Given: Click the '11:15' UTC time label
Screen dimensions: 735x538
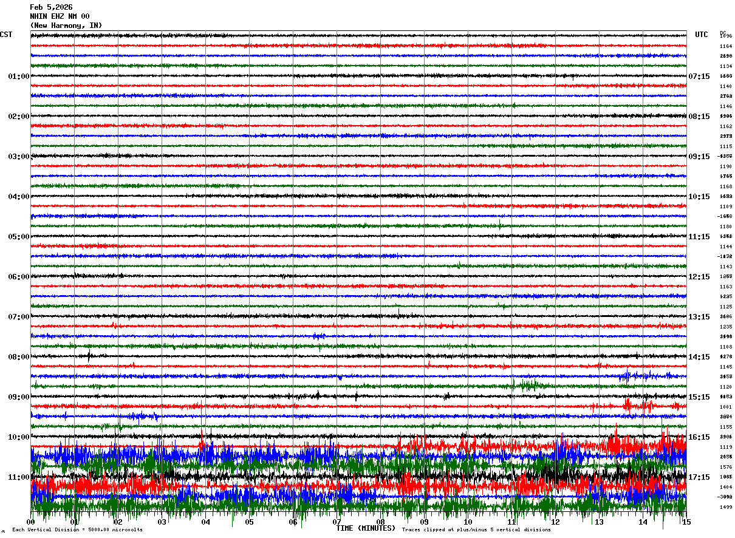Looking at the screenshot, I should [699, 237].
